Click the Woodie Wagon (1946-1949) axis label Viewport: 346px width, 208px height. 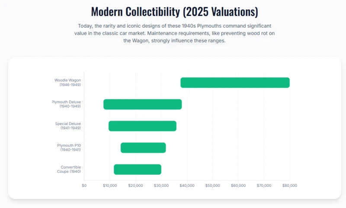pos(67,83)
